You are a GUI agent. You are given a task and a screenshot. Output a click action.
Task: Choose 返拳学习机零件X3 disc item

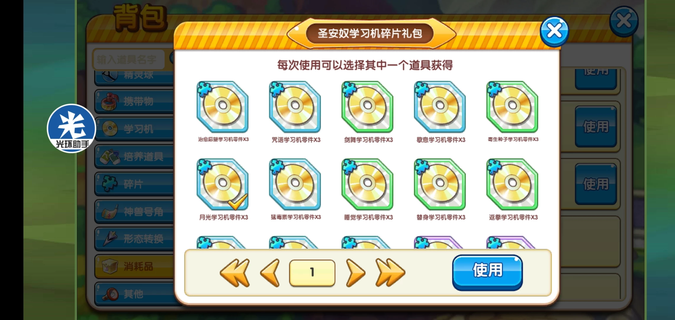(x=512, y=184)
